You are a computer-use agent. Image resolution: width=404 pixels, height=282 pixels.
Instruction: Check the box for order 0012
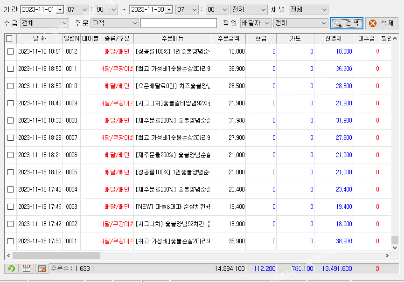click(10, 52)
